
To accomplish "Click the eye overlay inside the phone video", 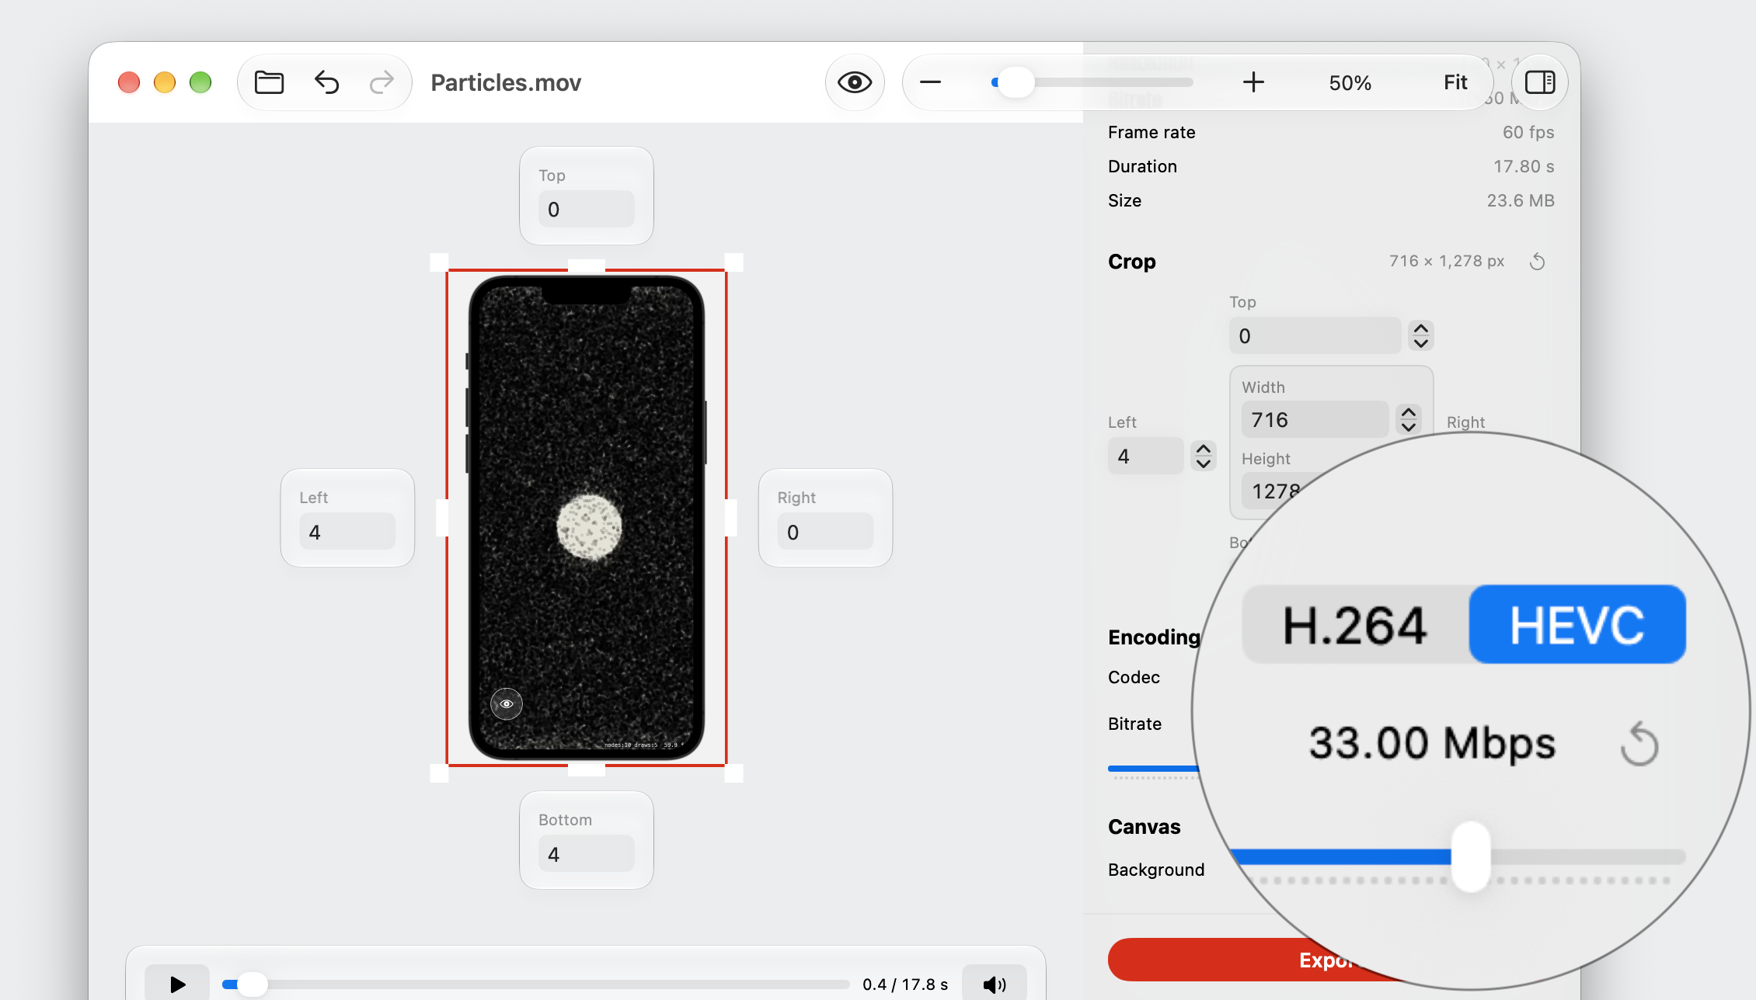I will pyautogui.click(x=507, y=704).
